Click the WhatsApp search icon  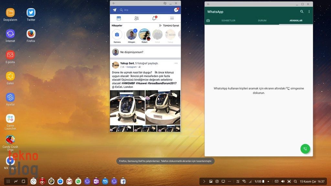pyautogui.click(x=302, y=12)
